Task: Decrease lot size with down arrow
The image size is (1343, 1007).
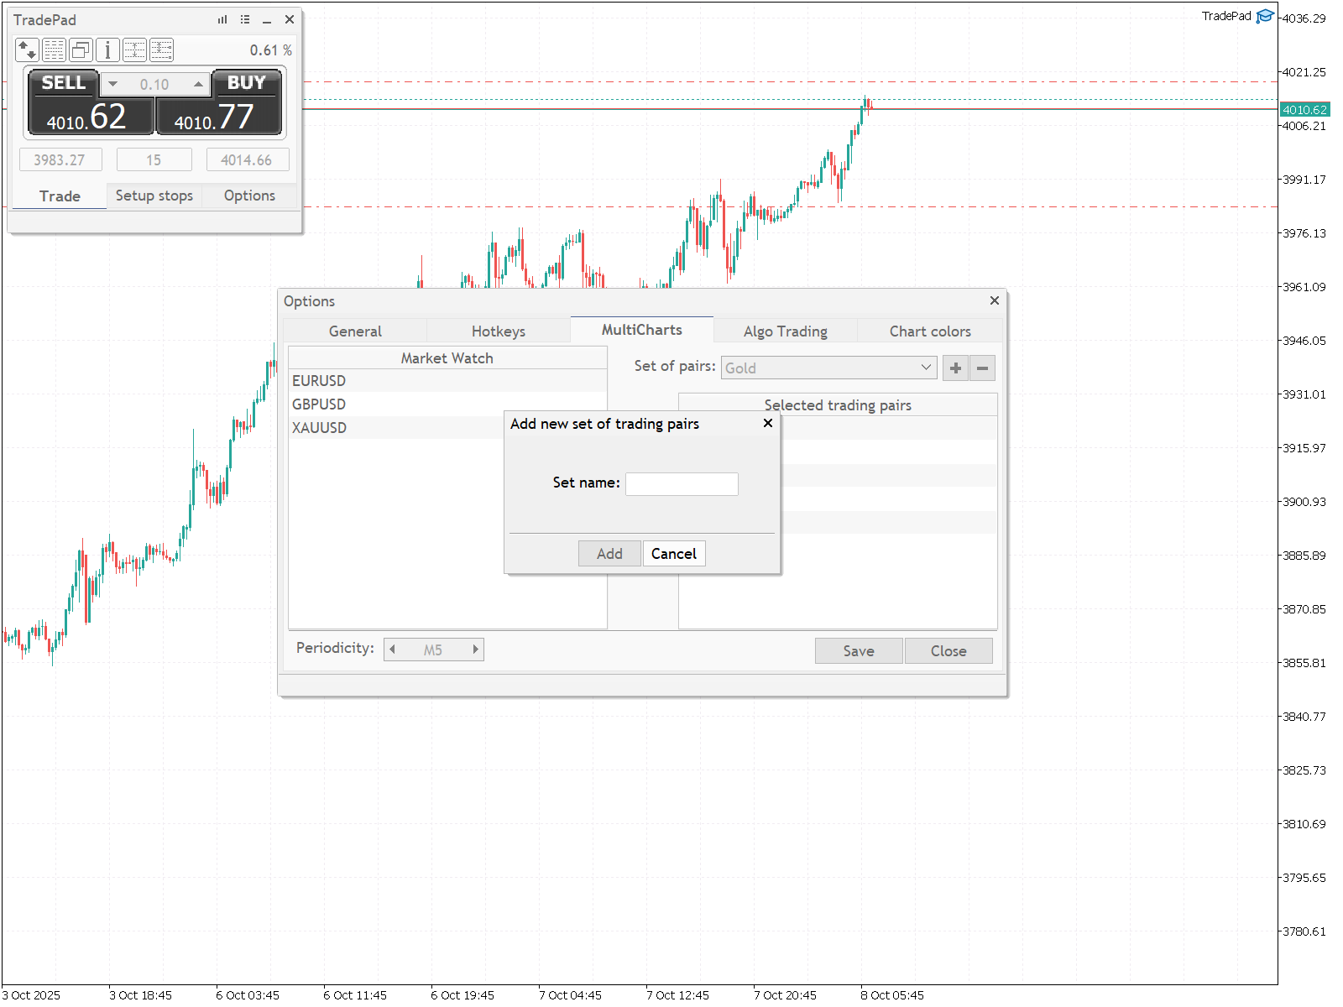Action: click(113, 84)
